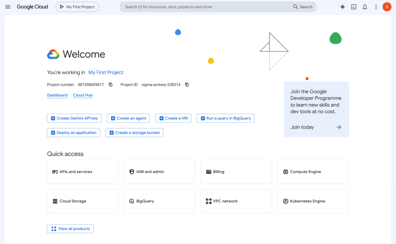Click the ID text sigma-archery-238314
Screen dimensions: 396x244
tap(161, 84)
